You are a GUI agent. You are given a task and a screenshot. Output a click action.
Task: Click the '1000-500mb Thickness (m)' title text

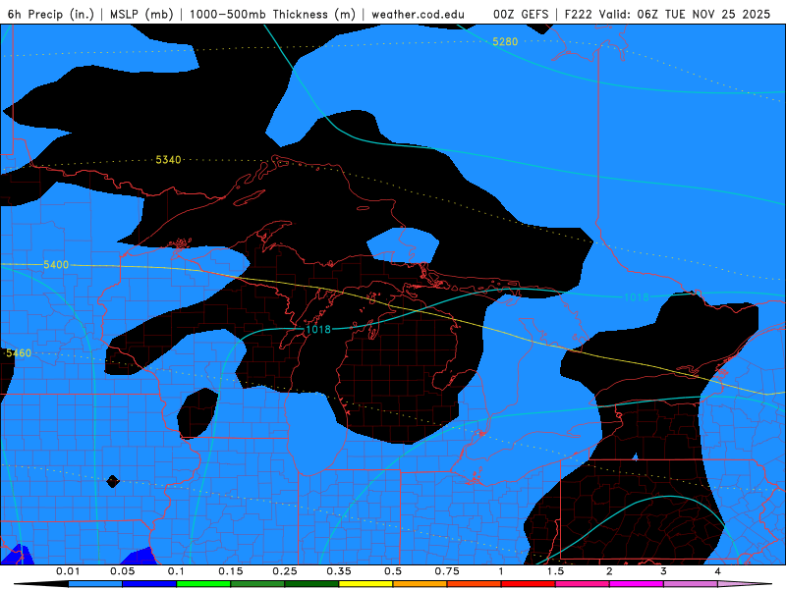[272, 14]
